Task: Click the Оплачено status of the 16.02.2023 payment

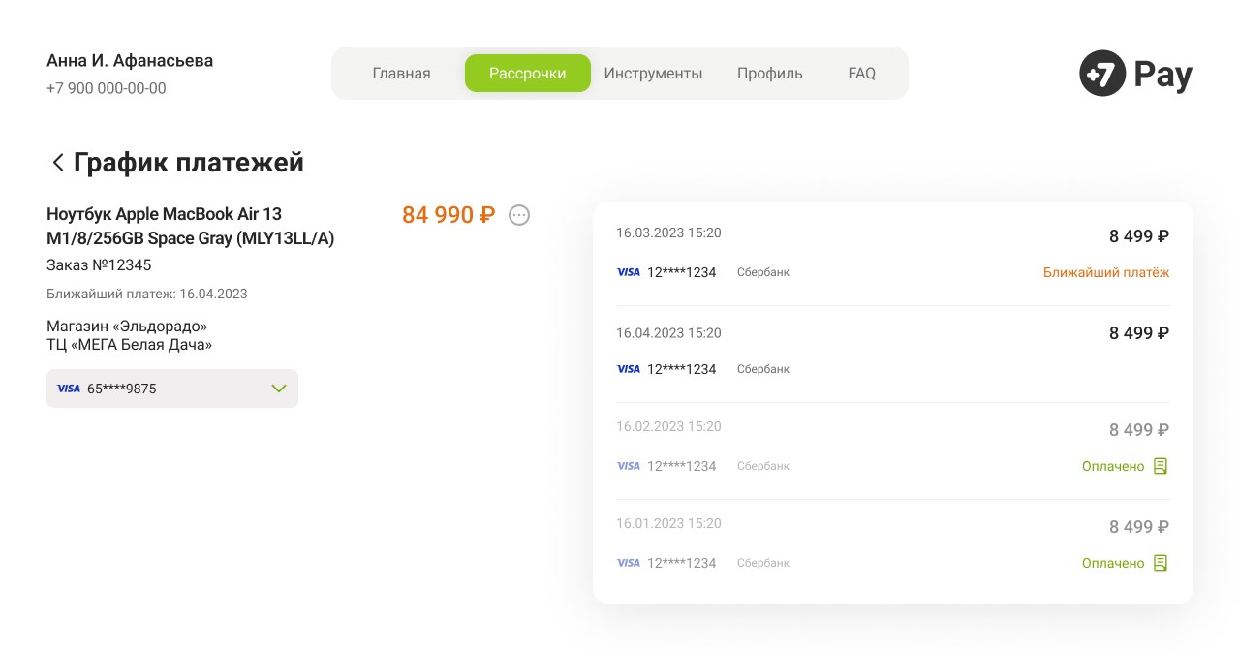Action: 1113,466
